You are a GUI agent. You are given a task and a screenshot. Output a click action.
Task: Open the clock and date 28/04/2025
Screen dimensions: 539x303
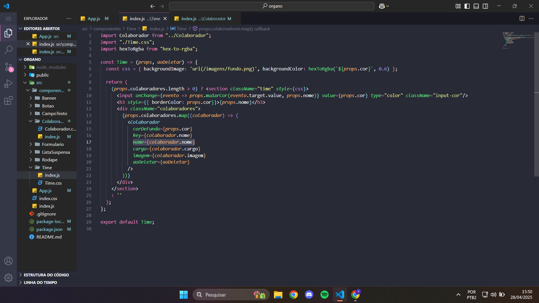[521, 295]
